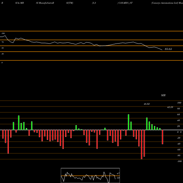Click the 50 label on RSI axis
Viewport: 183px width, 183px height.
[3, 48]
